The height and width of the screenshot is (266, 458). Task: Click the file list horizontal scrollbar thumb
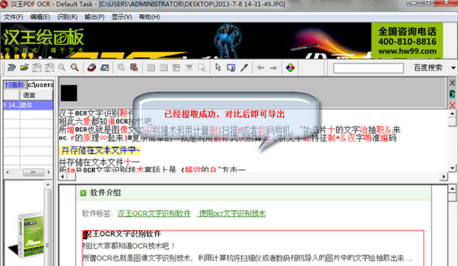(x=33, y=172)
